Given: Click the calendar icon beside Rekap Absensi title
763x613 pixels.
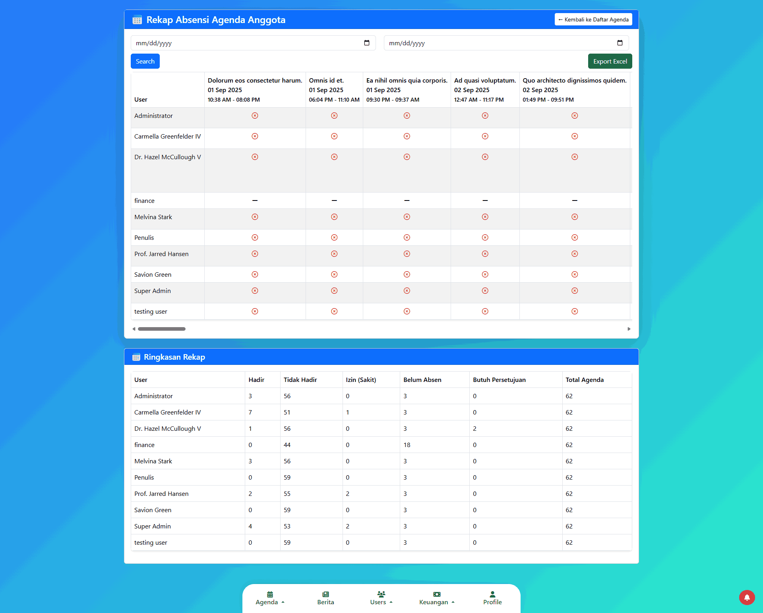Looking at the screenshot, I should (137, 20).
